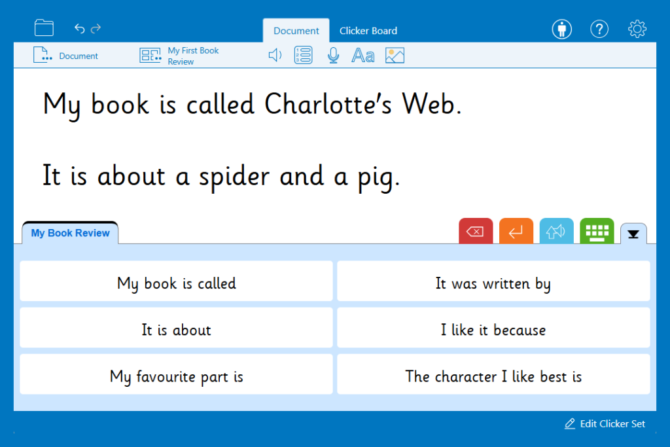Insert phrase 'My book is called'
This screenshot has height=447, width=670.
coord(176,281)
